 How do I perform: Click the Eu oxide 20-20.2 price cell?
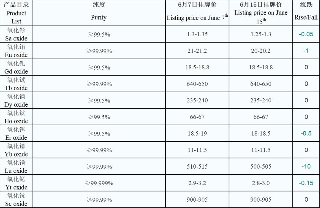pos(261,51)
